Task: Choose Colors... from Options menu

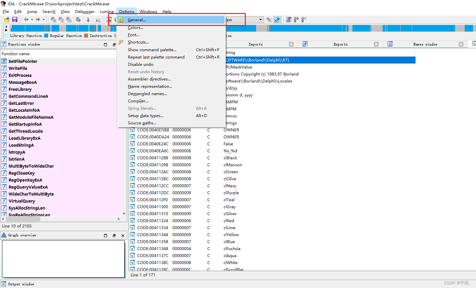Action: [x=171, y=28]
